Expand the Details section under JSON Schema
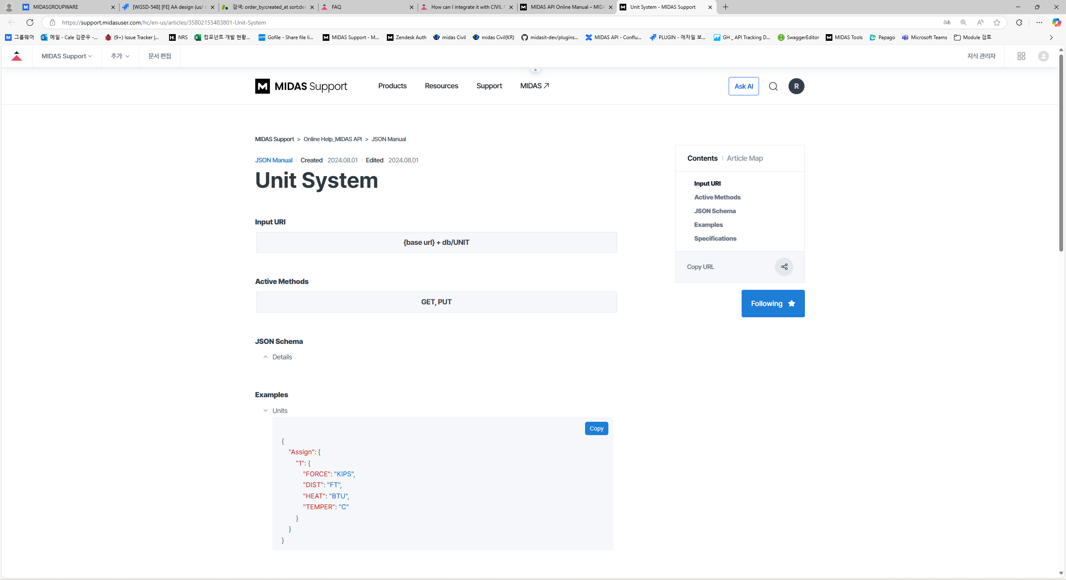This screenshot has height=580, width=1066. click(278, 357)
